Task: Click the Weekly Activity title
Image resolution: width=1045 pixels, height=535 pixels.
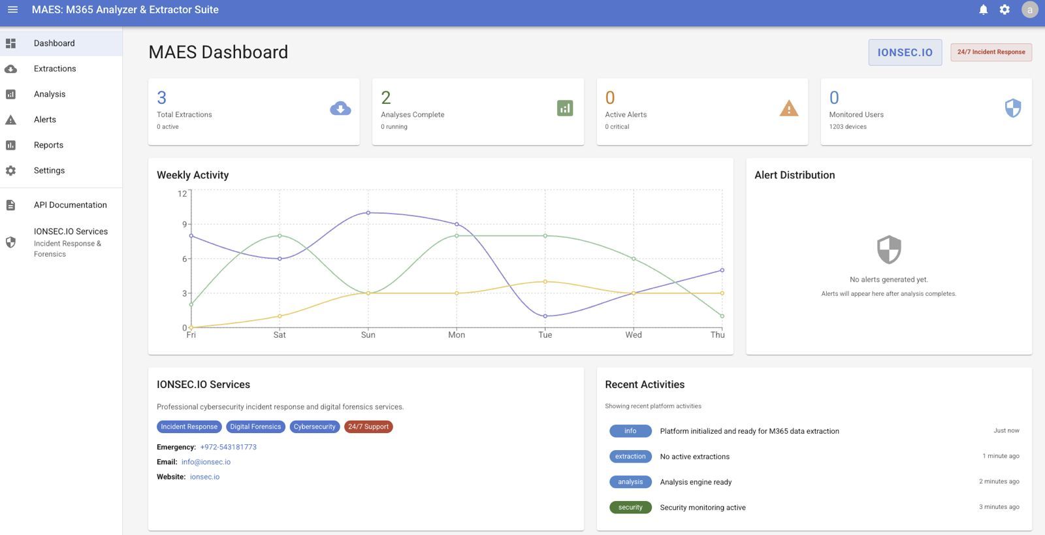Action: pos(193,175)
